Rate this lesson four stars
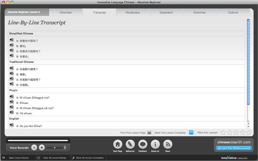This screenshot has width=258, height=161. click(243, 132)
